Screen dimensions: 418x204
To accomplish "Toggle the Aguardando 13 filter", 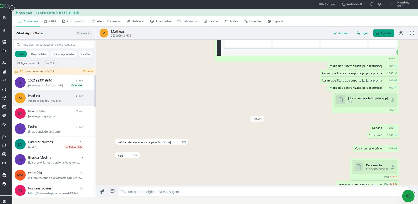I will click(x=28, y=63).
